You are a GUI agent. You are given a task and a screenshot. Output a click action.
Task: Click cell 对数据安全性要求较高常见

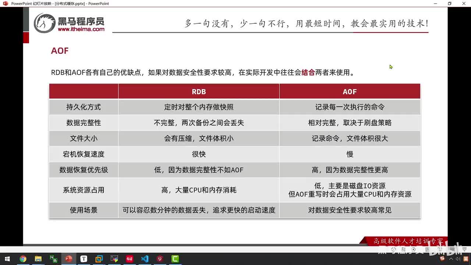click(x=350, y=210)
